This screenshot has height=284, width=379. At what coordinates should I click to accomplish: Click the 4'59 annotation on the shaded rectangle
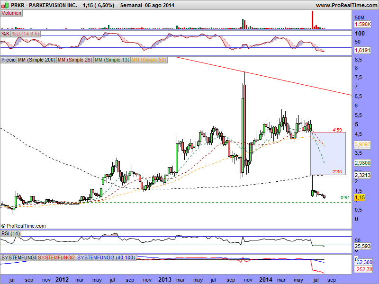tap(337, 130)
